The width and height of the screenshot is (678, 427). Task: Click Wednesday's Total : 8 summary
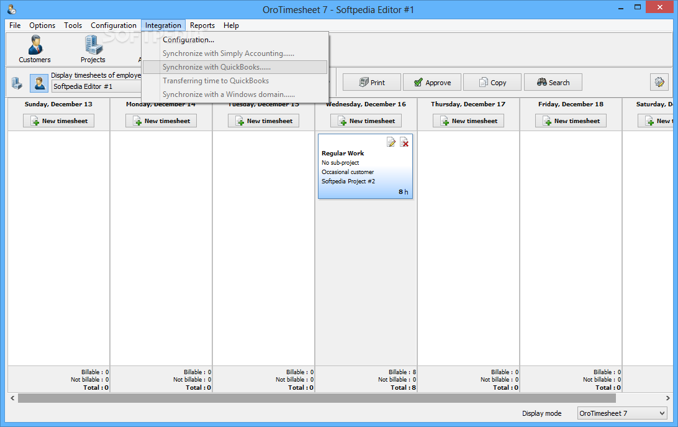[403, 388]
